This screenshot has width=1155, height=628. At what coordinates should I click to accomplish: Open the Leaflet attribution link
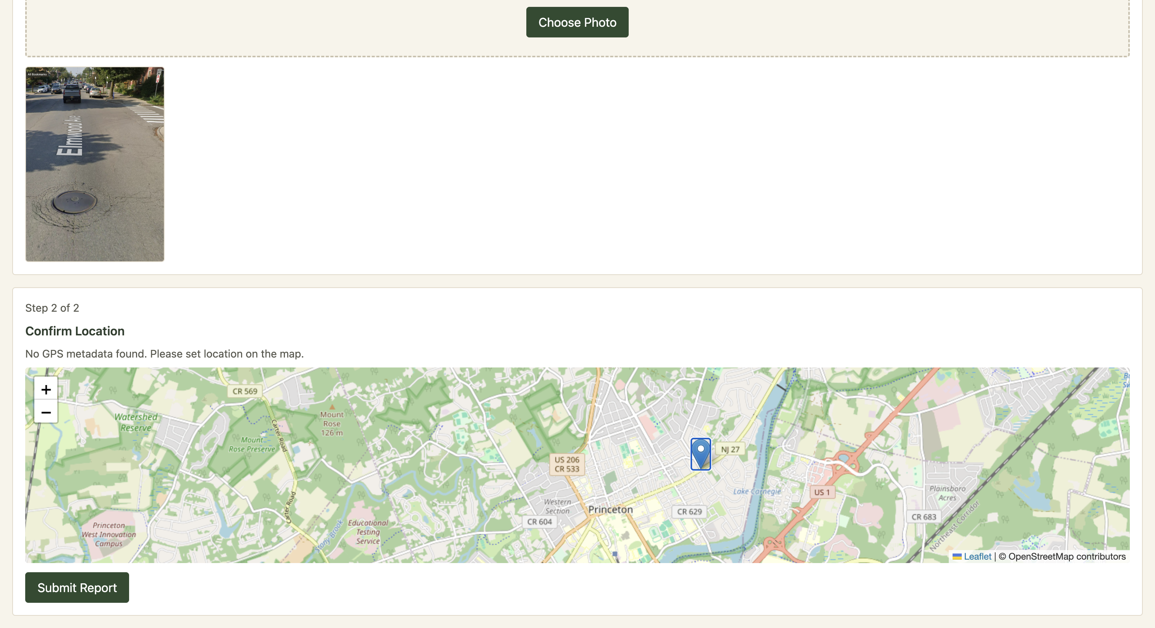[x=977, y=556]
